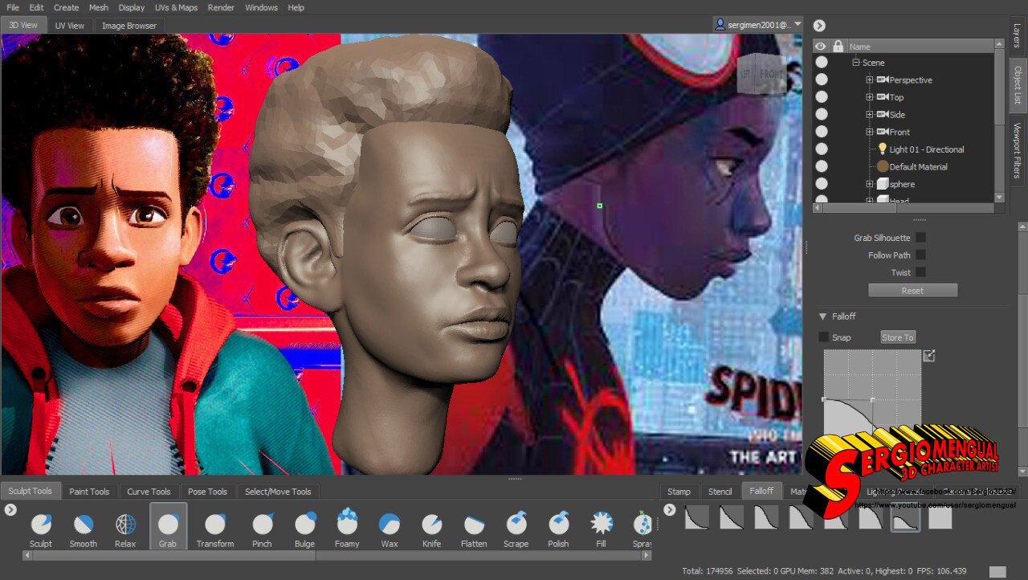Select the Smooth tool
1028x580 pixels.
point(83,526)
